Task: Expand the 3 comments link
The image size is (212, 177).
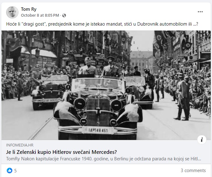Action: pyautogui.click(x=193, y=170)
